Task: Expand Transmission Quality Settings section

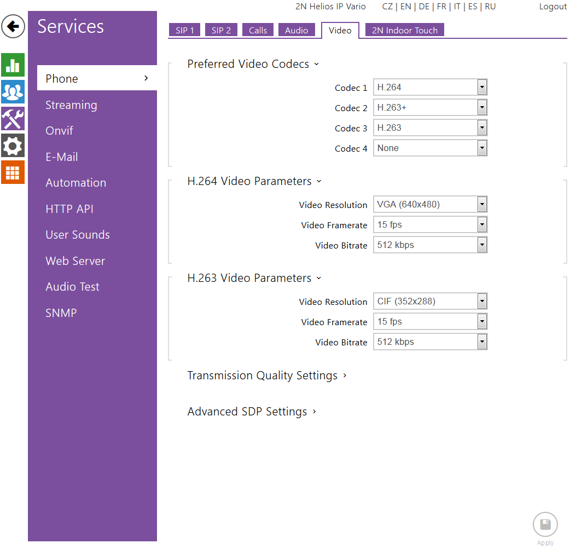Action: [267, 375]
